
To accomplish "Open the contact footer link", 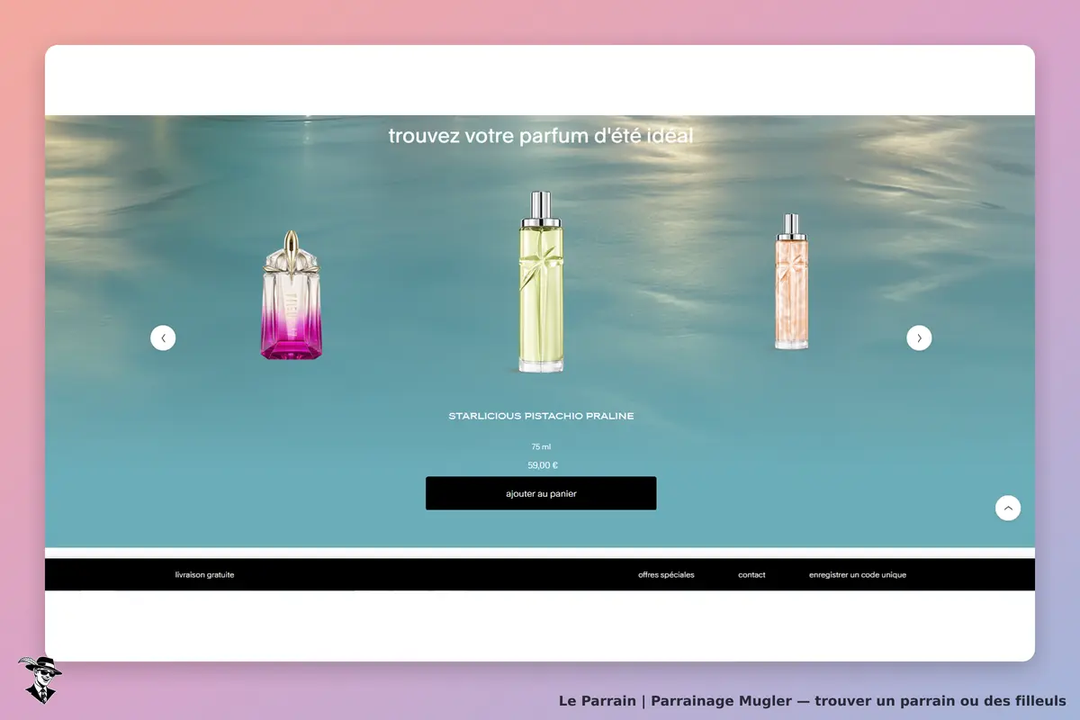I will pos(751,574).
